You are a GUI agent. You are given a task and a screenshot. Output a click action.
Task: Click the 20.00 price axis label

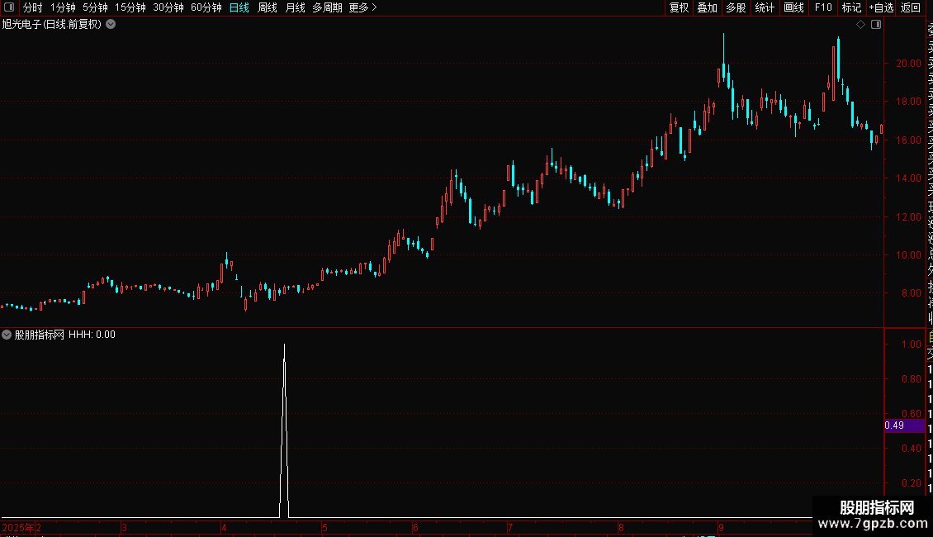point(908,63)
